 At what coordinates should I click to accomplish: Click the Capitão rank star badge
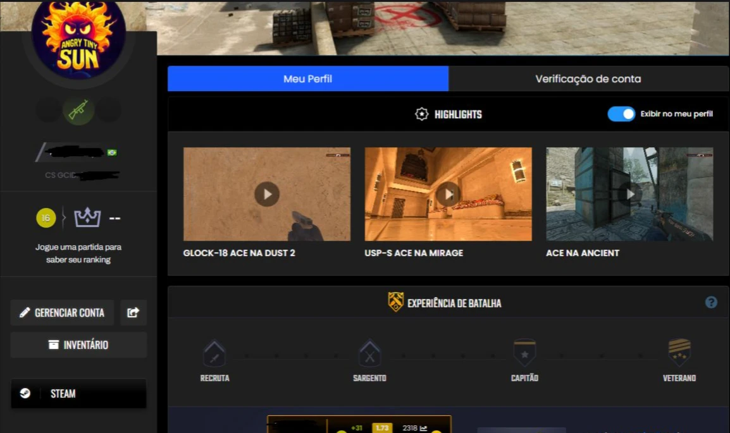(524, 353)
